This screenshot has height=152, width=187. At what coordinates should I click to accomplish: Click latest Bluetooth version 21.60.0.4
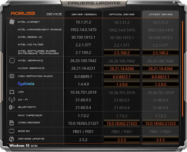[160, 108]
